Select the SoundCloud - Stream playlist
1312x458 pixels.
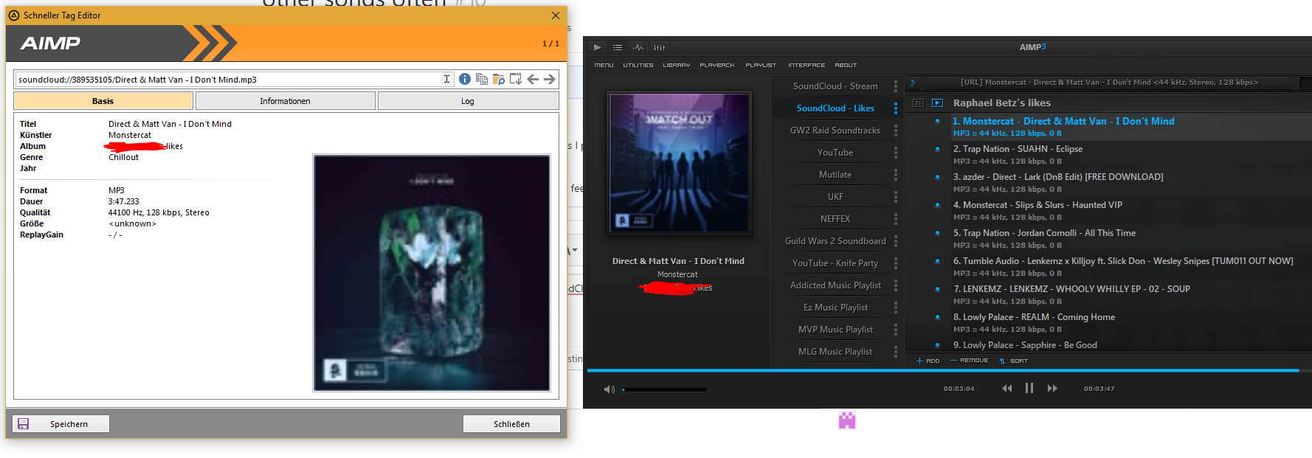tap(835, 86)
